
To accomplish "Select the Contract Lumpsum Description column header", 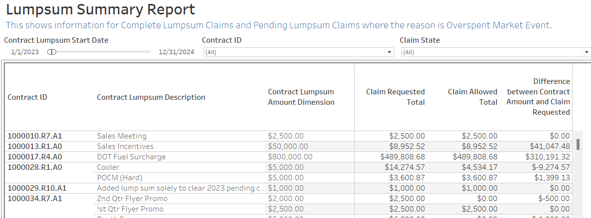I will pyautogui.click(x=151, y=97).
